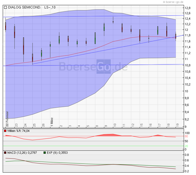This screenshot has height=175, width=196.
Task: Click the 0.8 MACD axis label
Action: [187, 155]
